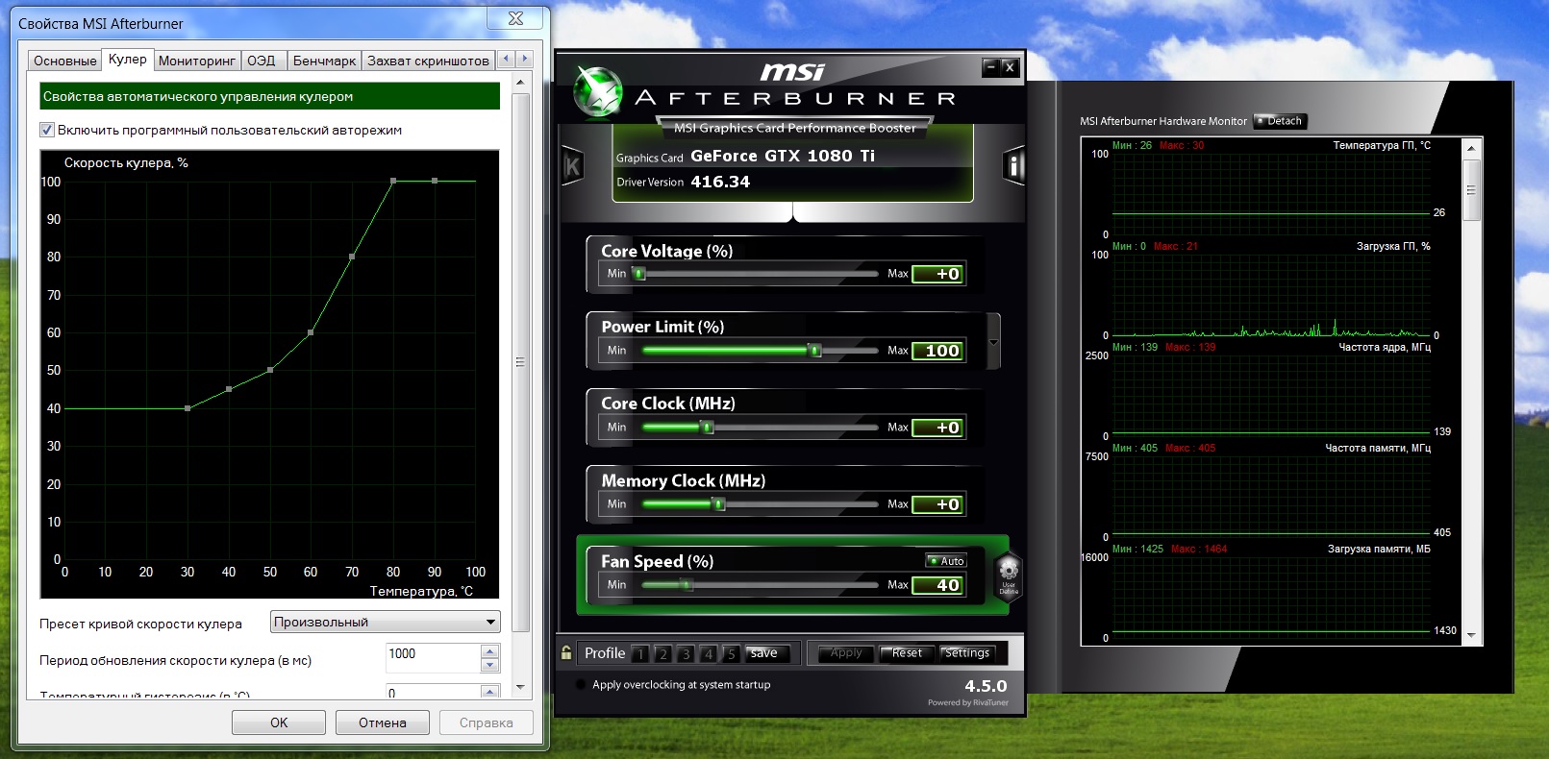Open the Мониторинг tab
1549x759 pixels.
coord(197,61)
